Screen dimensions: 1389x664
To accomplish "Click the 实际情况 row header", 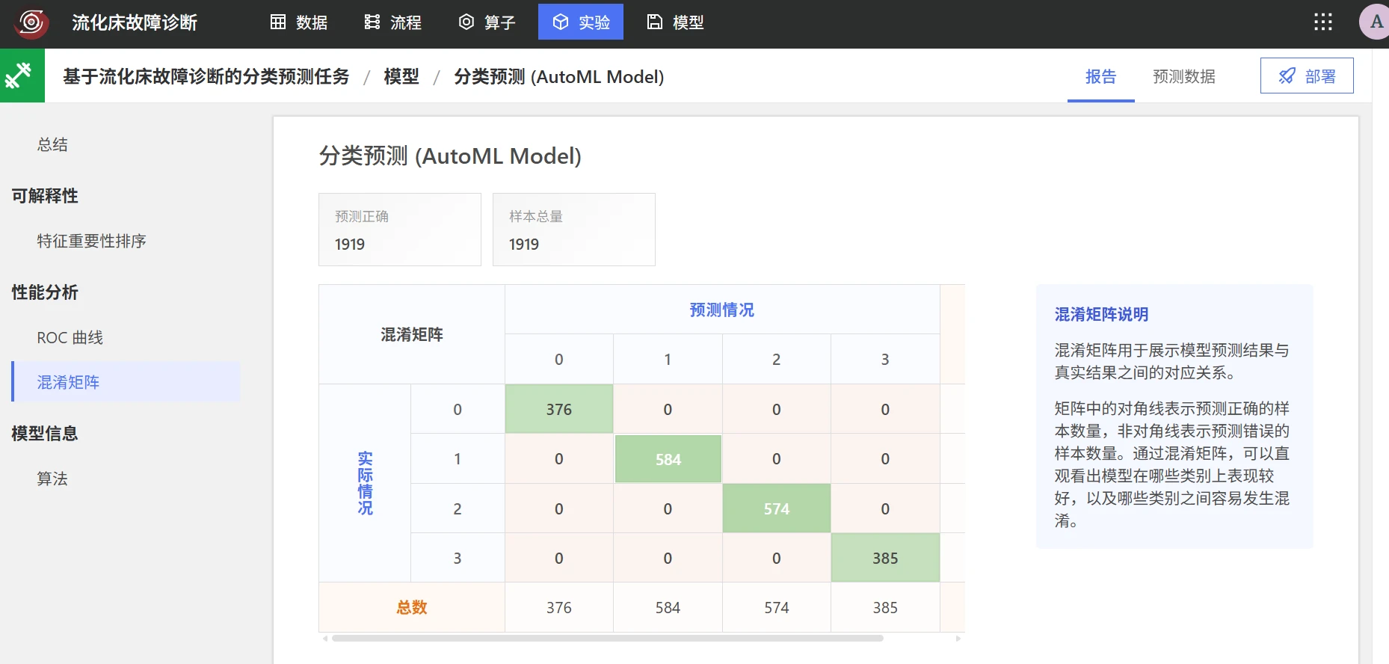I will (365, 483).
